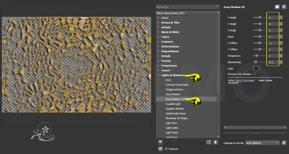This screenshot has height=154, width=289.
Task: Open the Color swatch for shadow
Action: (x=256, y=69)
